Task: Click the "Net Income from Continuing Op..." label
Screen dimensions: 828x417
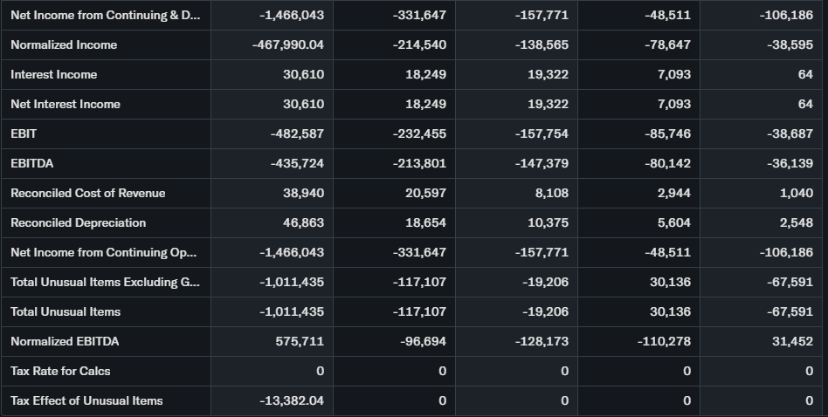Action: coord(103,252)
